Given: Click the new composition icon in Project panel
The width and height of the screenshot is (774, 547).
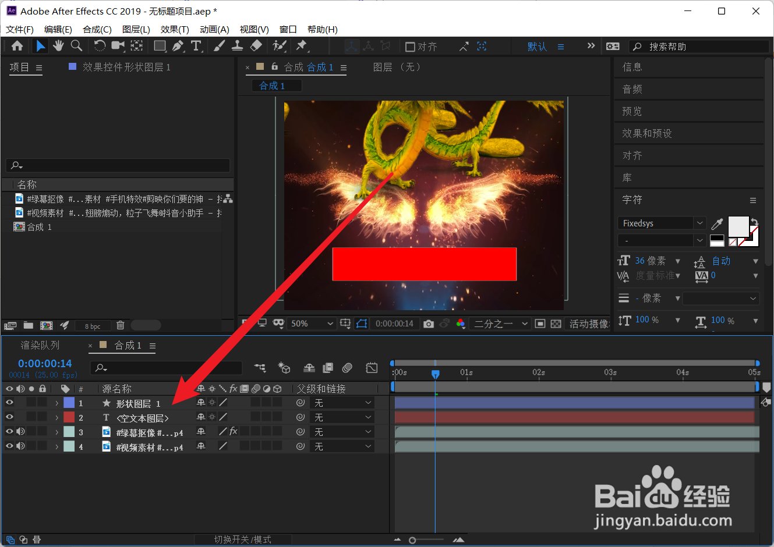Looking at the screenshot, I should [47, 325].
